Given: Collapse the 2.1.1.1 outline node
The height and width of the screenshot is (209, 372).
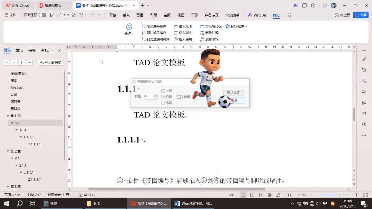Looking at the screenshot, I should 21,173.
